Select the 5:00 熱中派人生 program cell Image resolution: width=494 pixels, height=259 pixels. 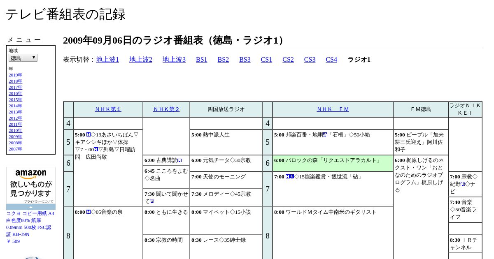[226, 142]
